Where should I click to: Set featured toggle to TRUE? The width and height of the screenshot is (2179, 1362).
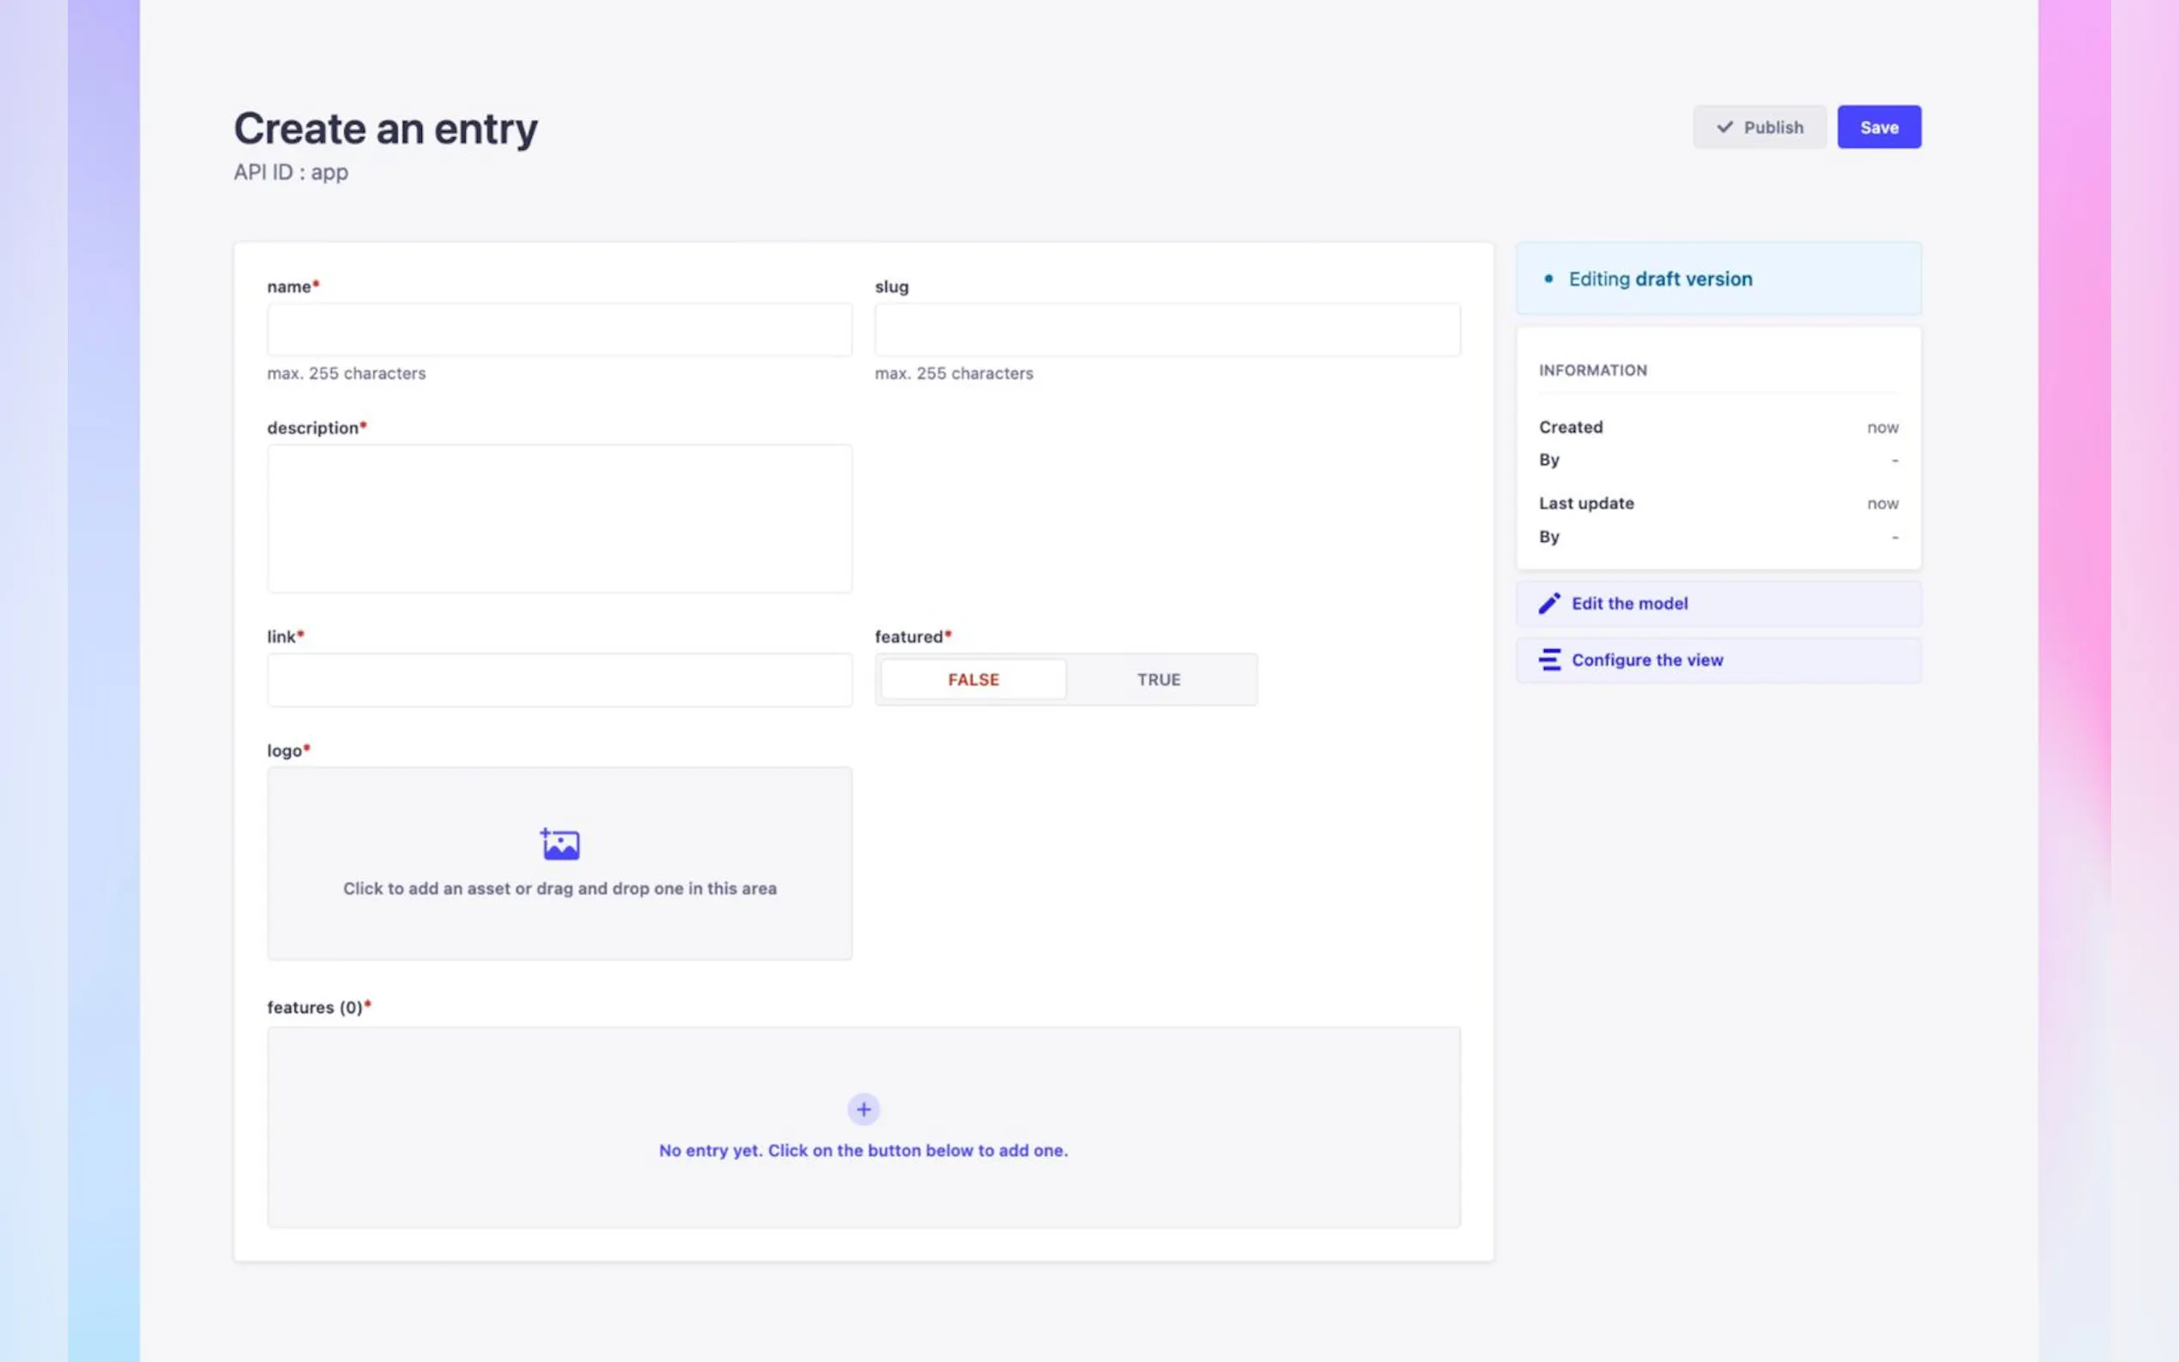[1157, 679]
